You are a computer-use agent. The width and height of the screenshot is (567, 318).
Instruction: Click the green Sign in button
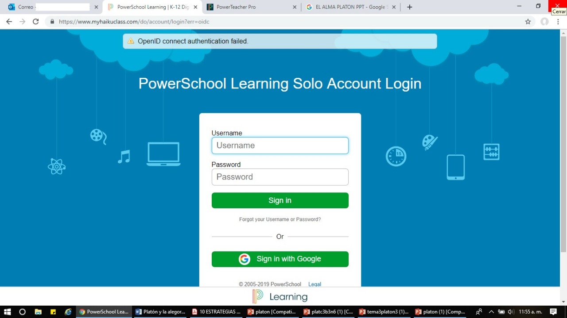[280, 200]
